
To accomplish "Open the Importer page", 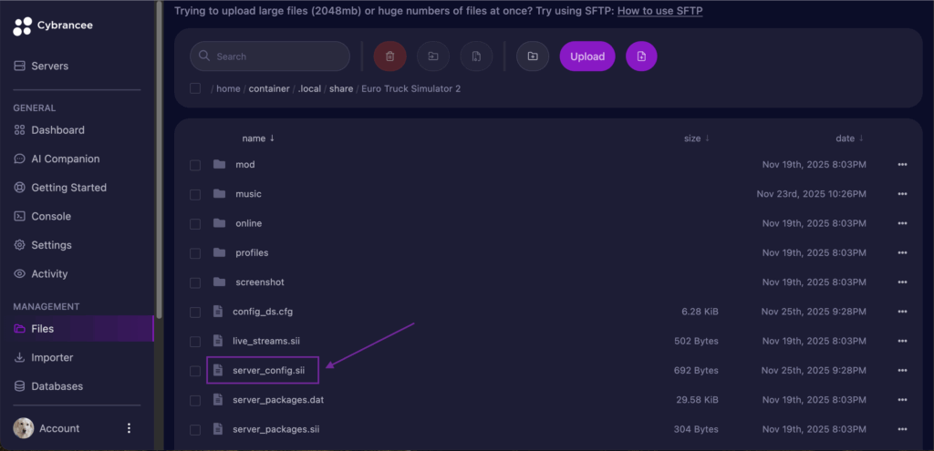I will pyautogui.click(x=44, y=357).
